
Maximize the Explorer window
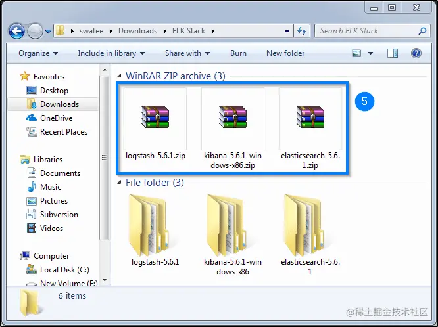392,7
